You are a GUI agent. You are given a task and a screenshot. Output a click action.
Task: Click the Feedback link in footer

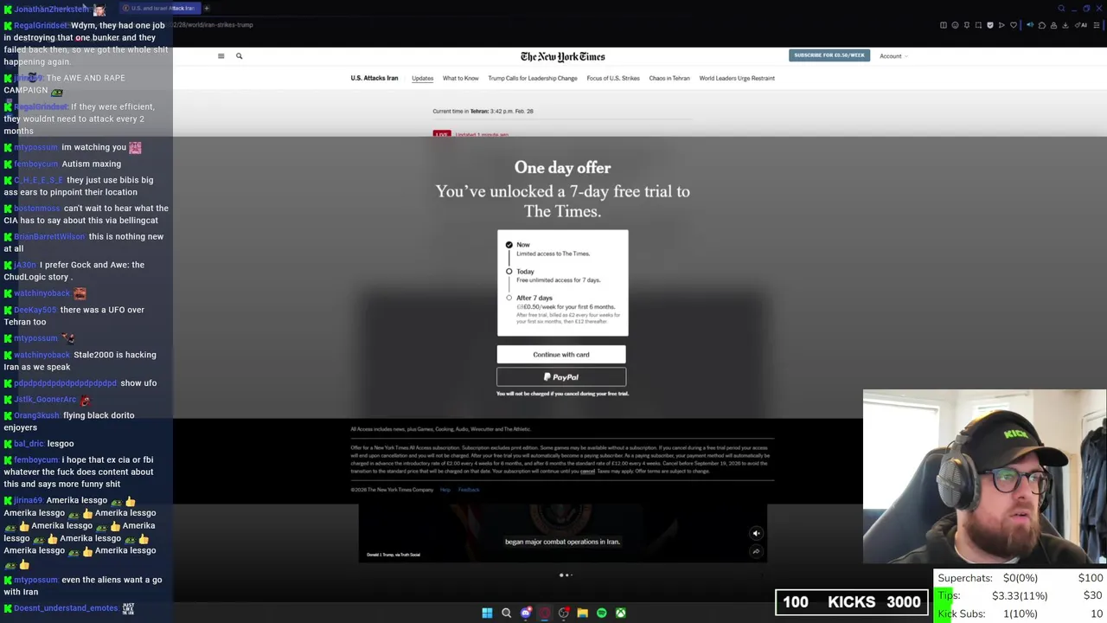click(469, 490)
